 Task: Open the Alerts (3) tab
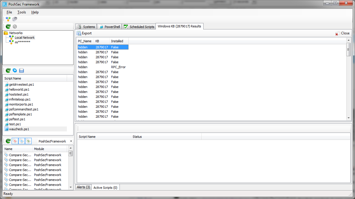(83, 187)
